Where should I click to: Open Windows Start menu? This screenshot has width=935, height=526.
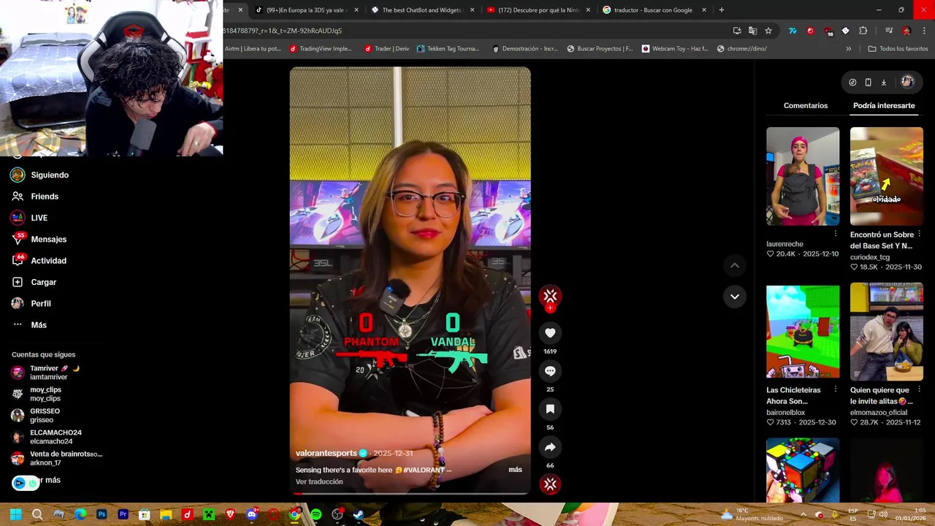(x=15, y=515)
